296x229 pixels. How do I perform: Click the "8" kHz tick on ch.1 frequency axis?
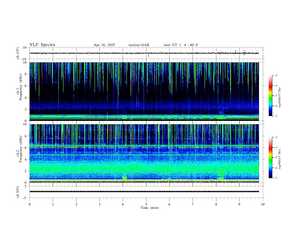point(26,74)
